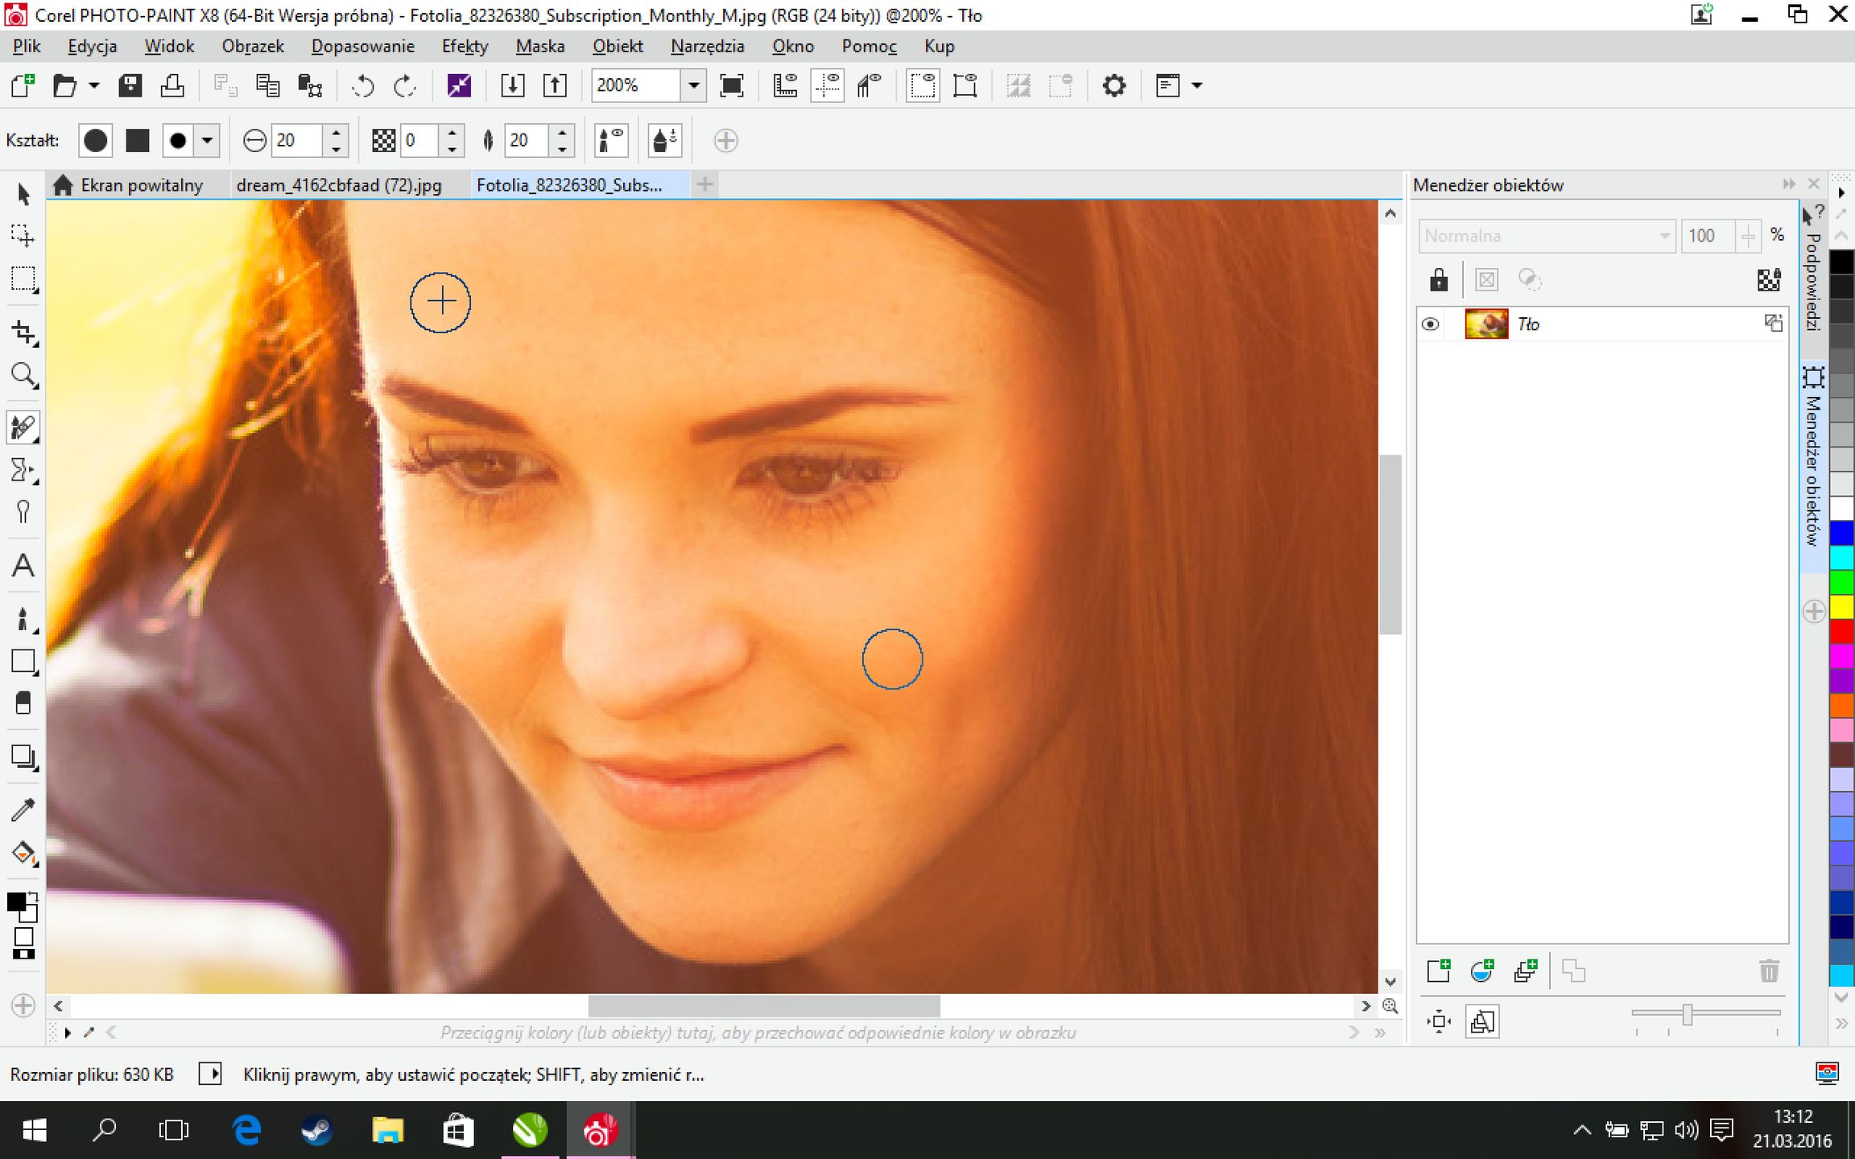Click the Options gear icon in toolbar
This screenshot has height=1159, width=1855.
pos(1113,85)
